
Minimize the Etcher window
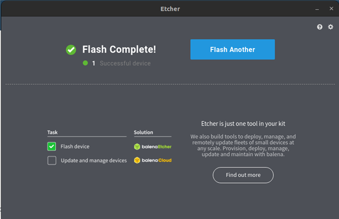(x=317, y=9)
